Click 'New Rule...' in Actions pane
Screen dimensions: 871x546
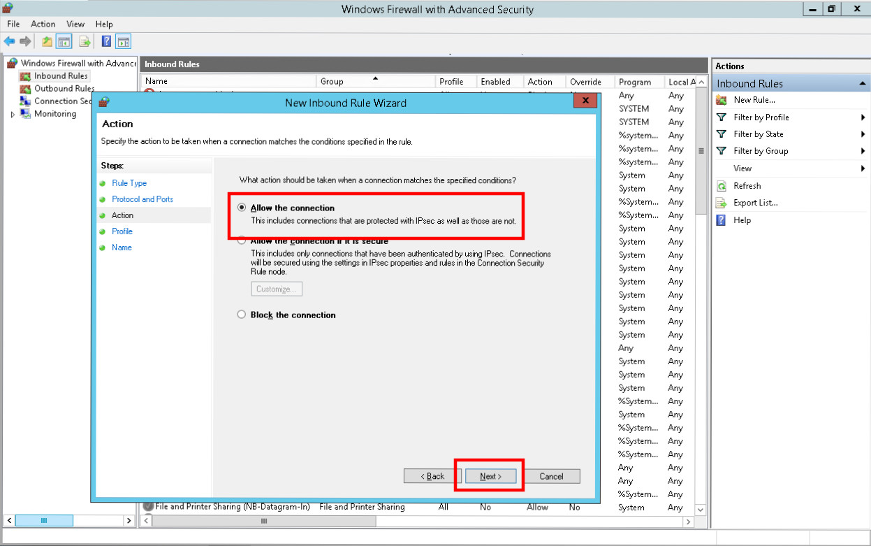[x=754, y=100]
